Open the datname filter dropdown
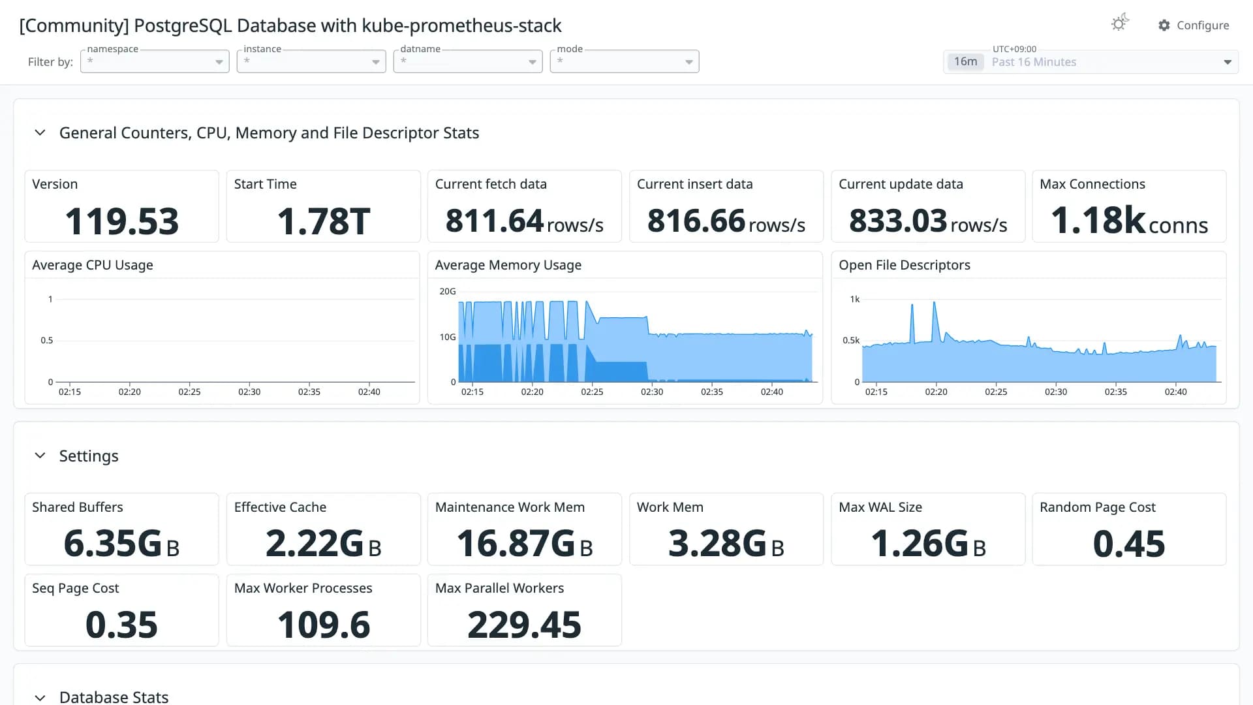The height and width of the screenshot is (705, 1253). point(468,61)
